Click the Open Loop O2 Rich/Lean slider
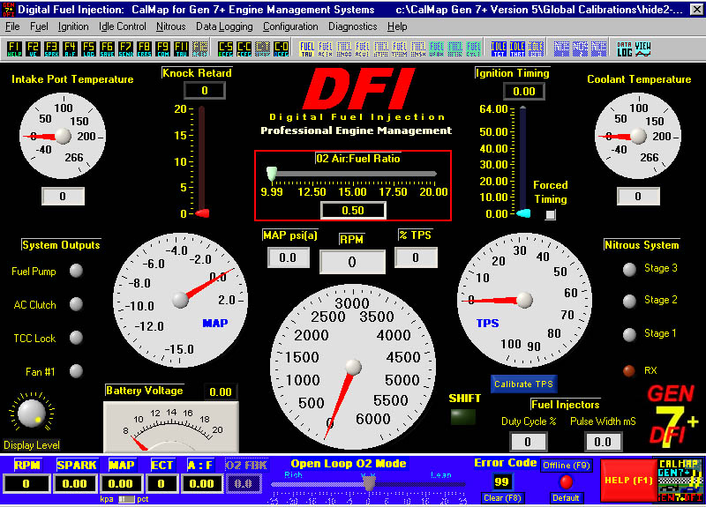The height and width of the screenshot is (507, 706). pos(368,484)
